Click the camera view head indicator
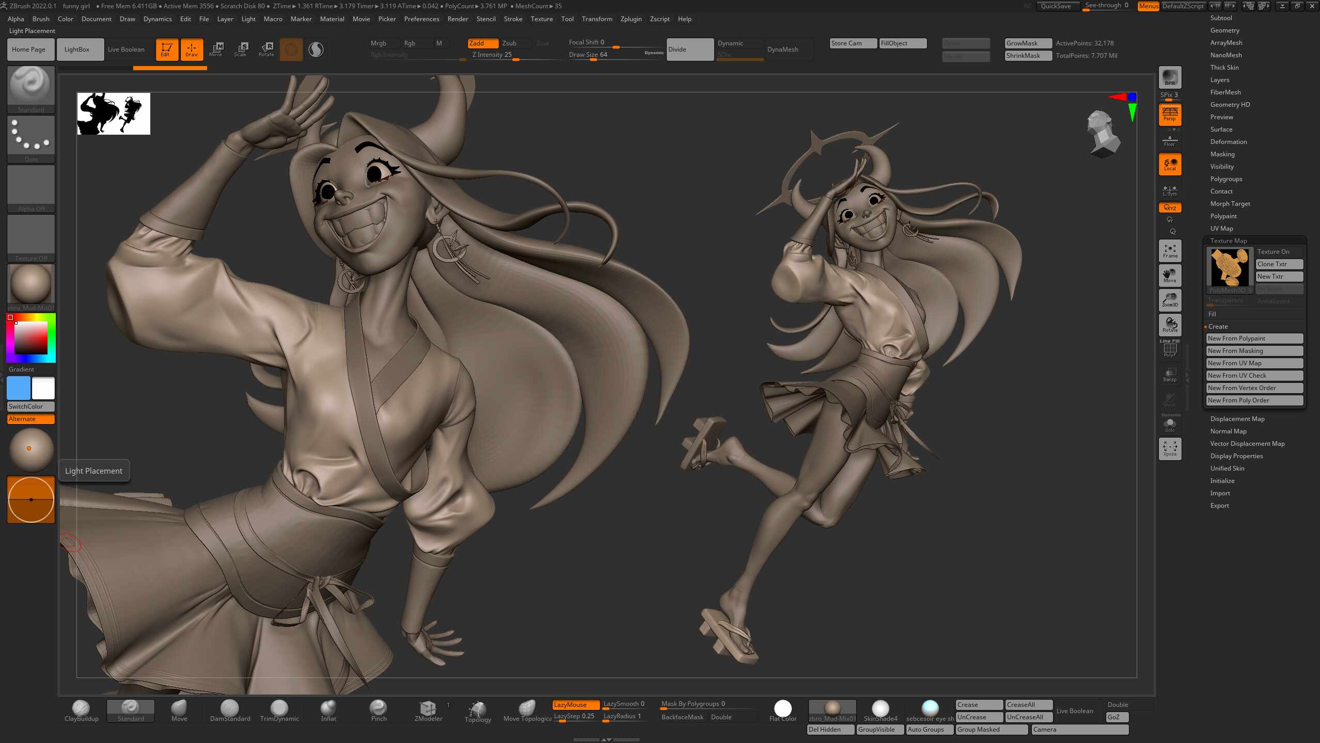Image resolution: width=1320 pixels, height=743 pixels. (1103, 134)
